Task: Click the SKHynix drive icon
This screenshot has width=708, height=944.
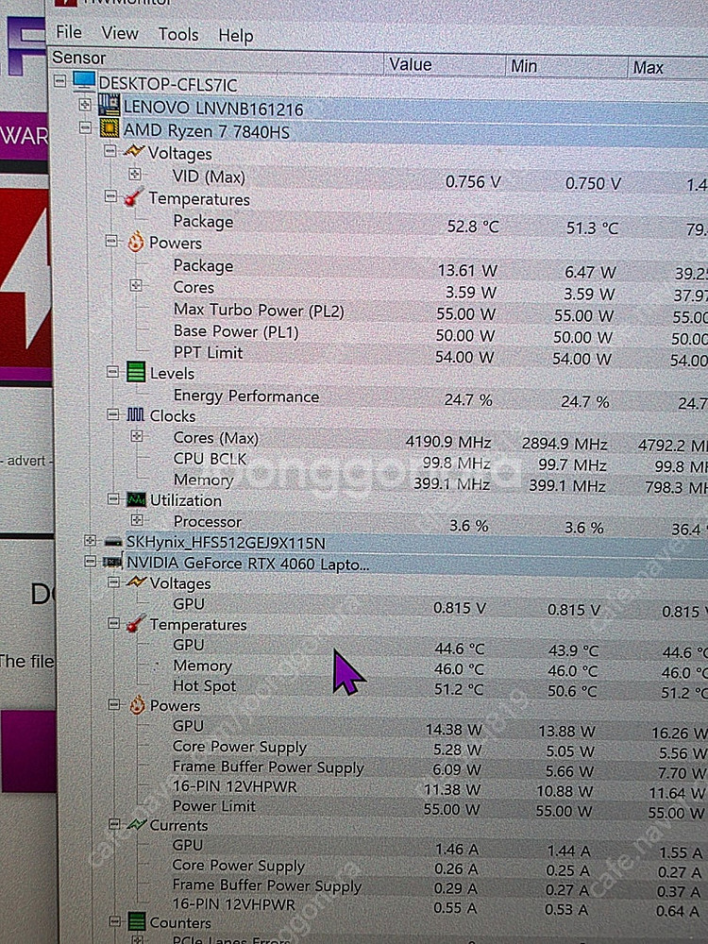Action: tap(113, 541)
